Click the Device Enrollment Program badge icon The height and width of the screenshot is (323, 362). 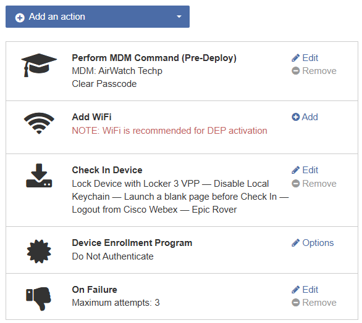click(x=39, y=251)
